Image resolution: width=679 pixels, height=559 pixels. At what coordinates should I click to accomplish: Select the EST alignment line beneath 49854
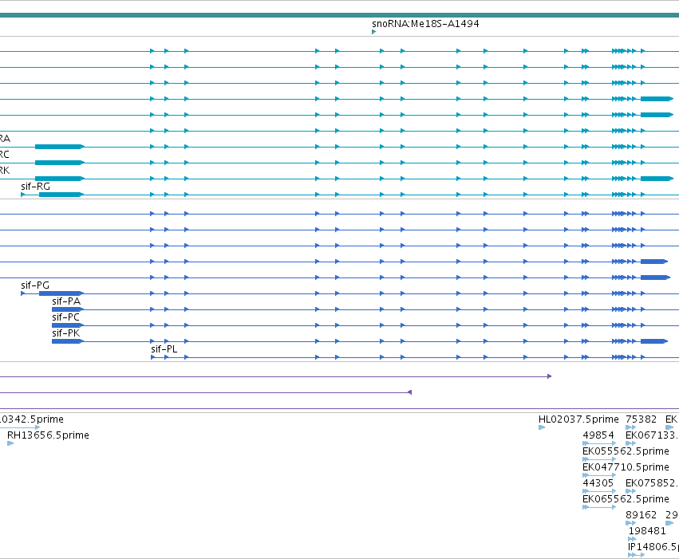click(599, 443)
